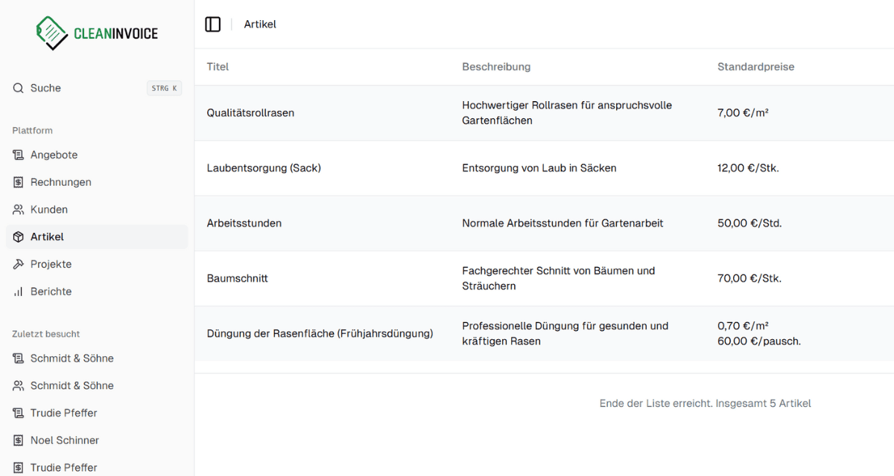Open the Laubentsorgung (Sack) article
The height and width of the screenshot is (476, 894).
coord(544,168)
